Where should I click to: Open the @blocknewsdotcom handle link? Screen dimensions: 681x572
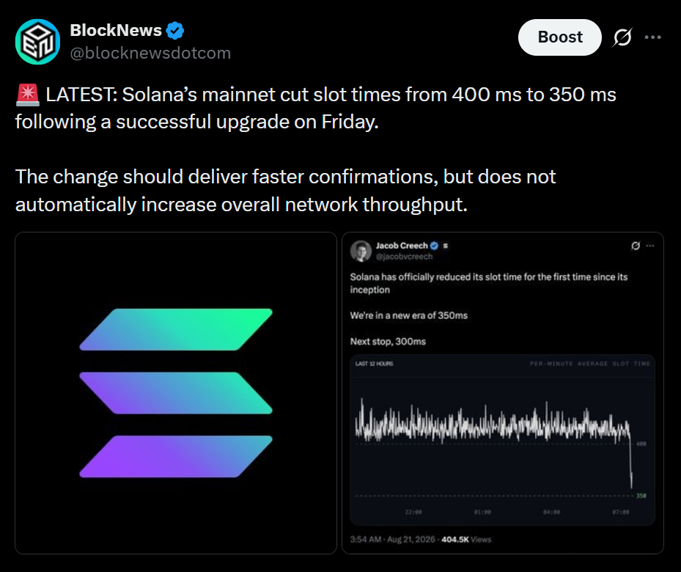pyautogui.click(x=150, y=53)
